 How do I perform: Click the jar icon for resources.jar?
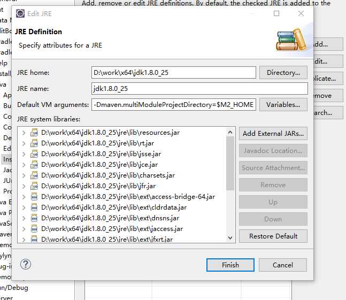34,133
